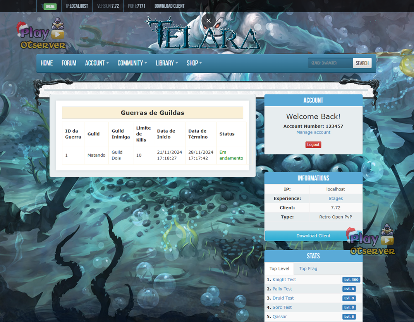
Task: Click the blue Download Client button
Action: click(x=313, y=236)
